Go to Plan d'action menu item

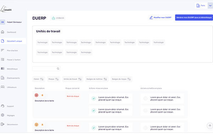click(12, 50)
